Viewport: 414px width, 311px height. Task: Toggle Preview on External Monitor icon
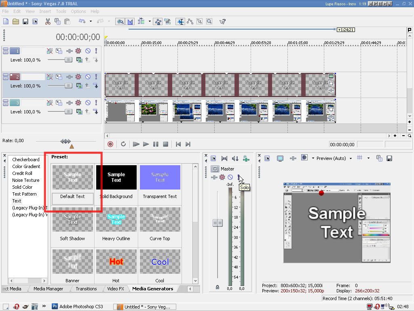tap(280, 158)
